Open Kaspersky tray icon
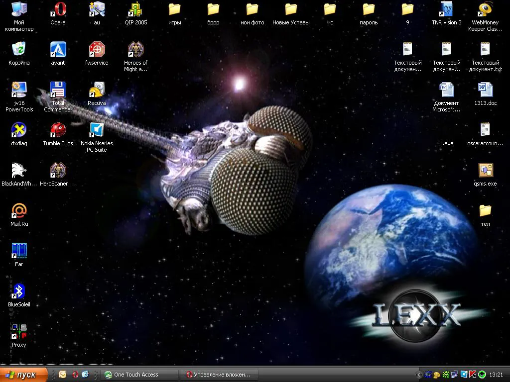 [473, 375]
